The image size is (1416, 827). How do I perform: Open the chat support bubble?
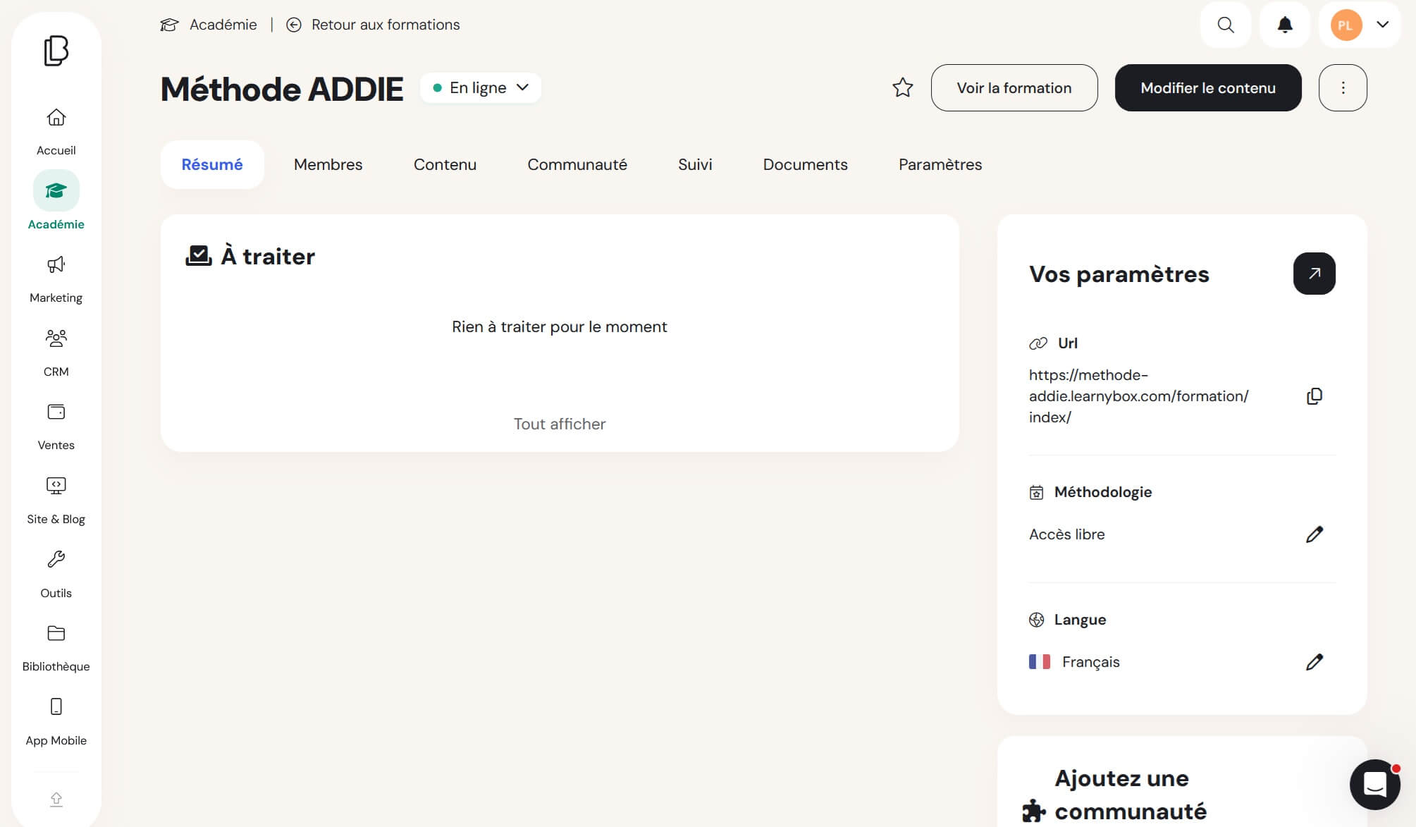coord(1374,784)
